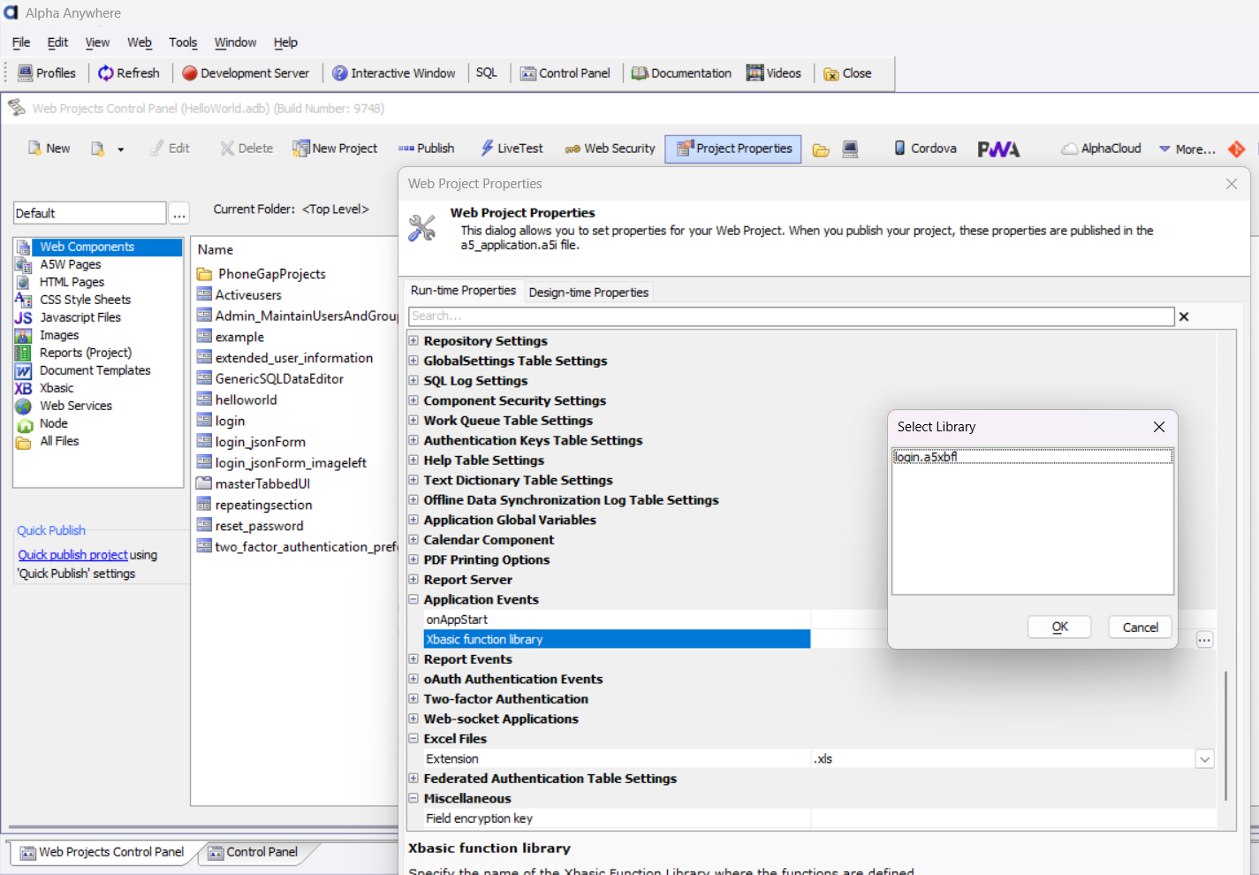The width and height of the screenshot is (1259, 875).
Task: Select the onAppStart property row
Action: (618, 620)
